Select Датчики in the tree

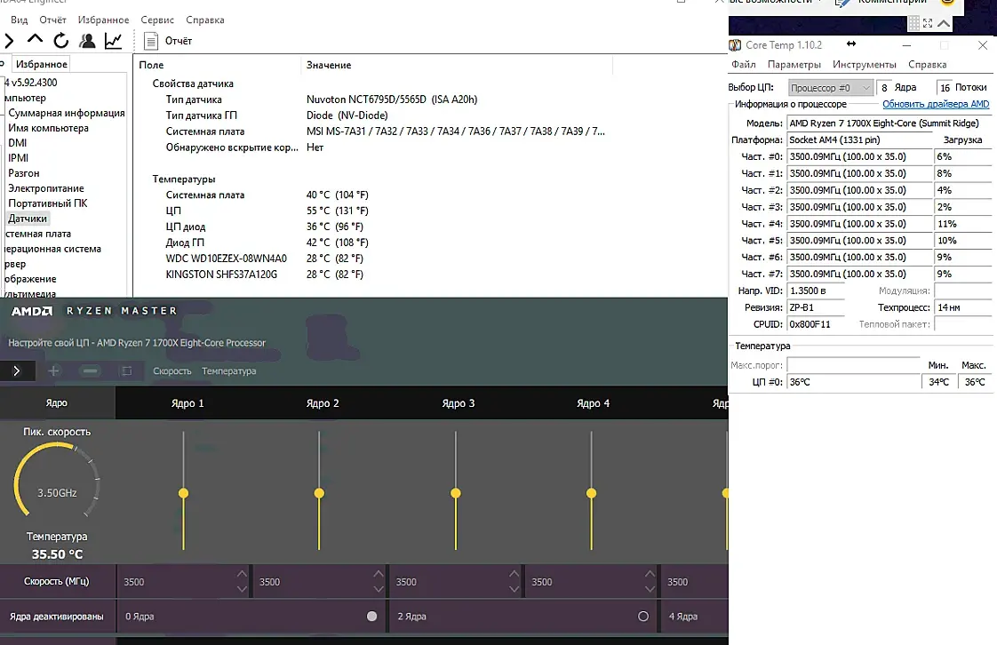(x=28, y=219)
